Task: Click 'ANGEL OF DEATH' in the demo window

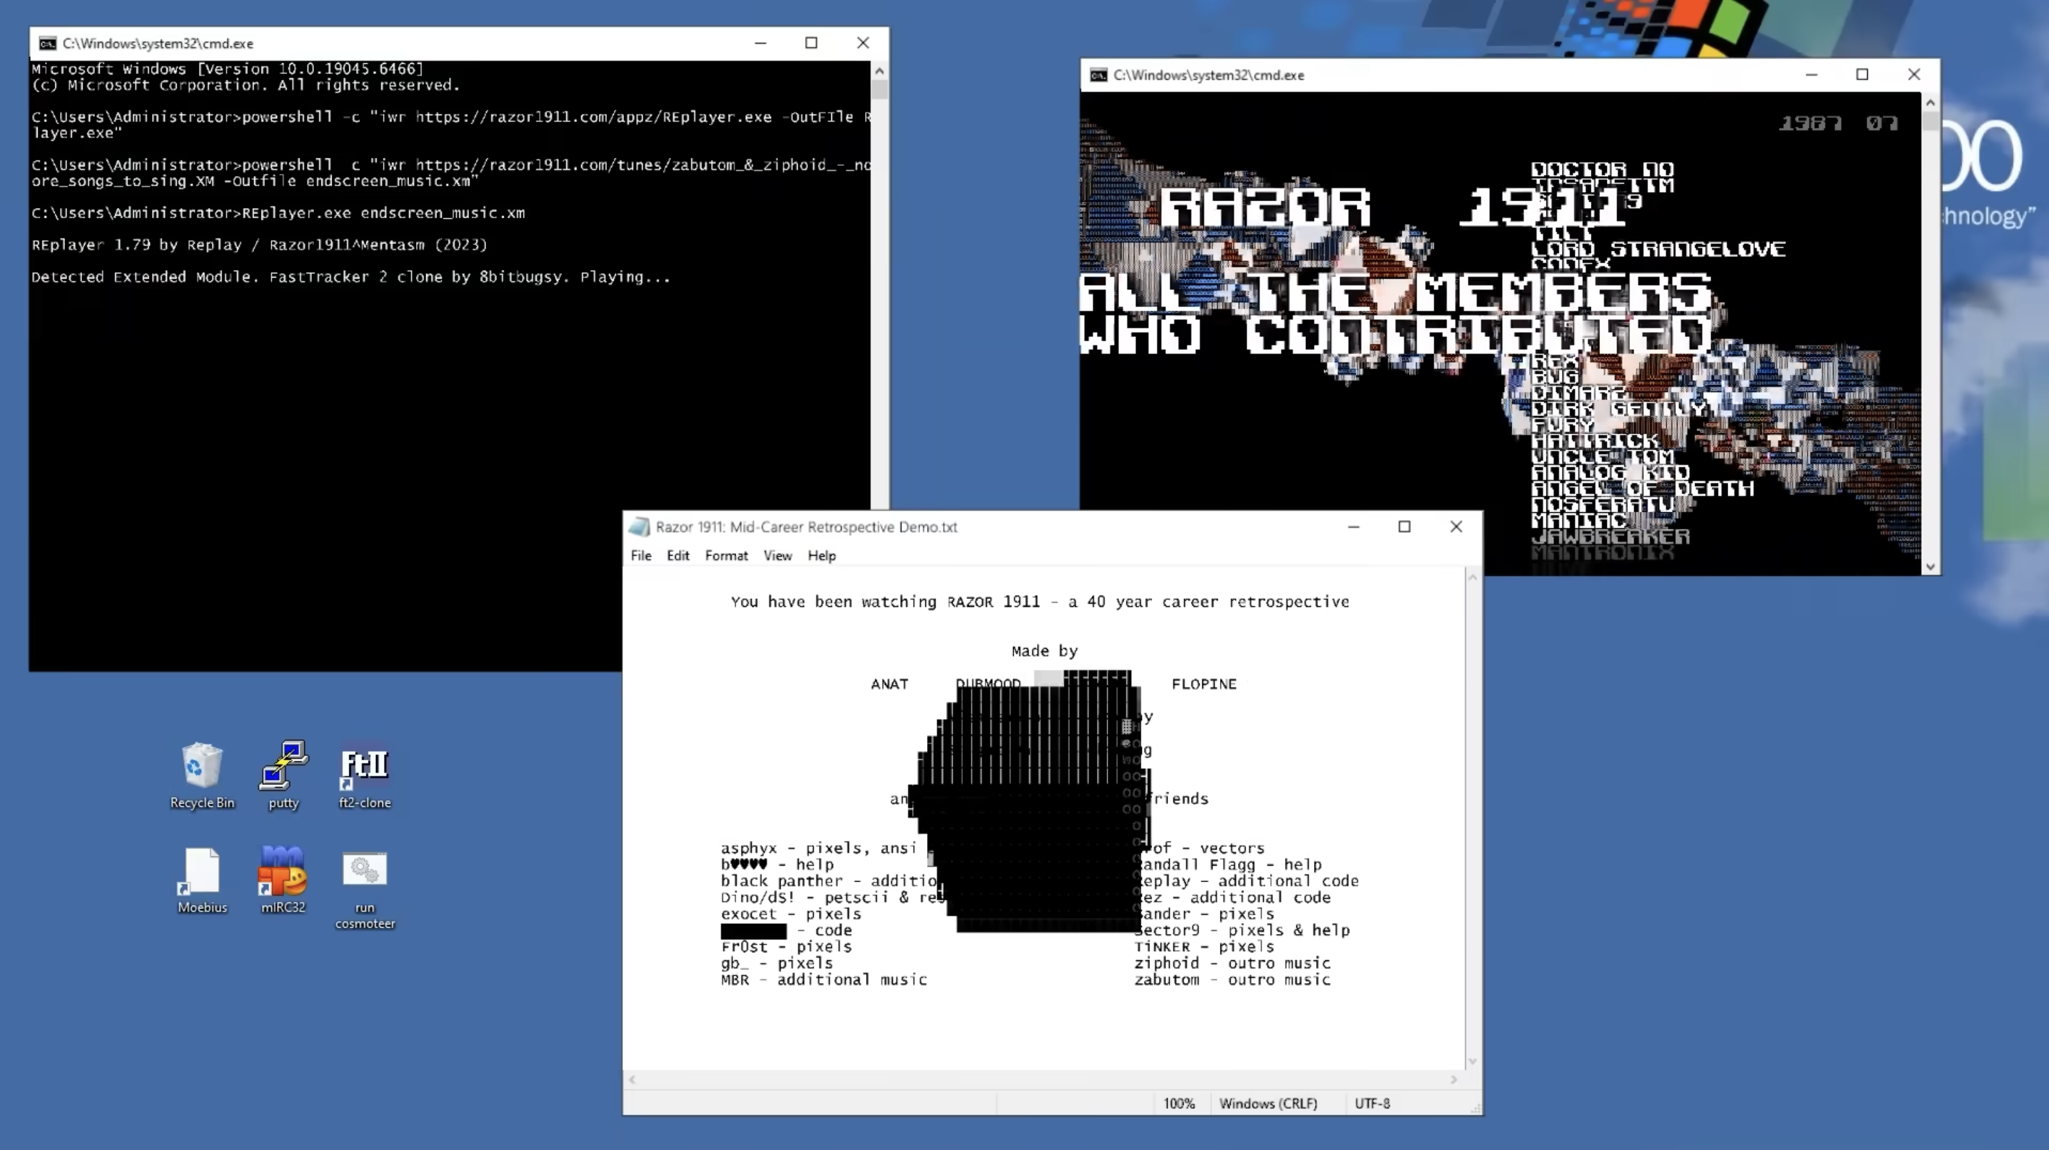Action: tap(1643, 488)
